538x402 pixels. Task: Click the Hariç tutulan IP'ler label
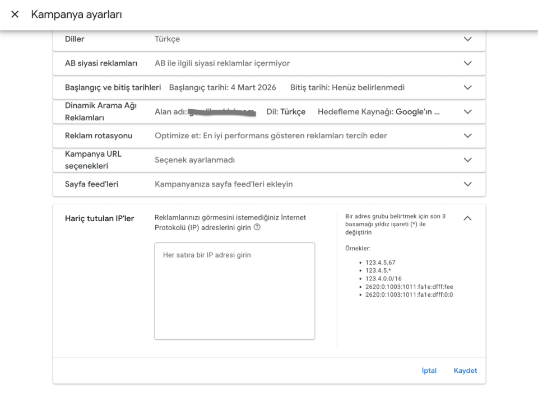(99, 218)
